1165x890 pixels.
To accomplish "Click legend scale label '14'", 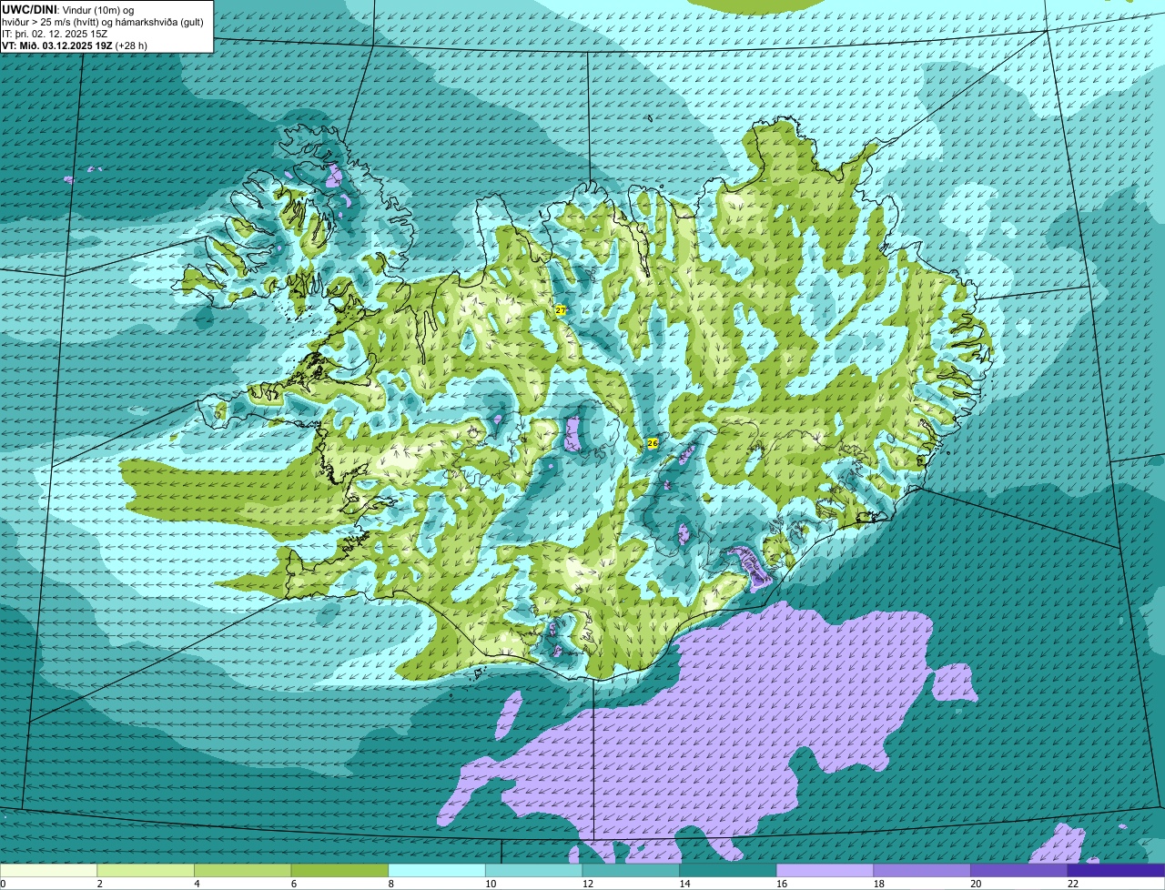I will 685,884.
